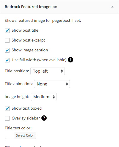The width and height of the screenshot is (119, 147).
Task: Enable the Show post excerpt checkbox
Action: coord(7,40)
